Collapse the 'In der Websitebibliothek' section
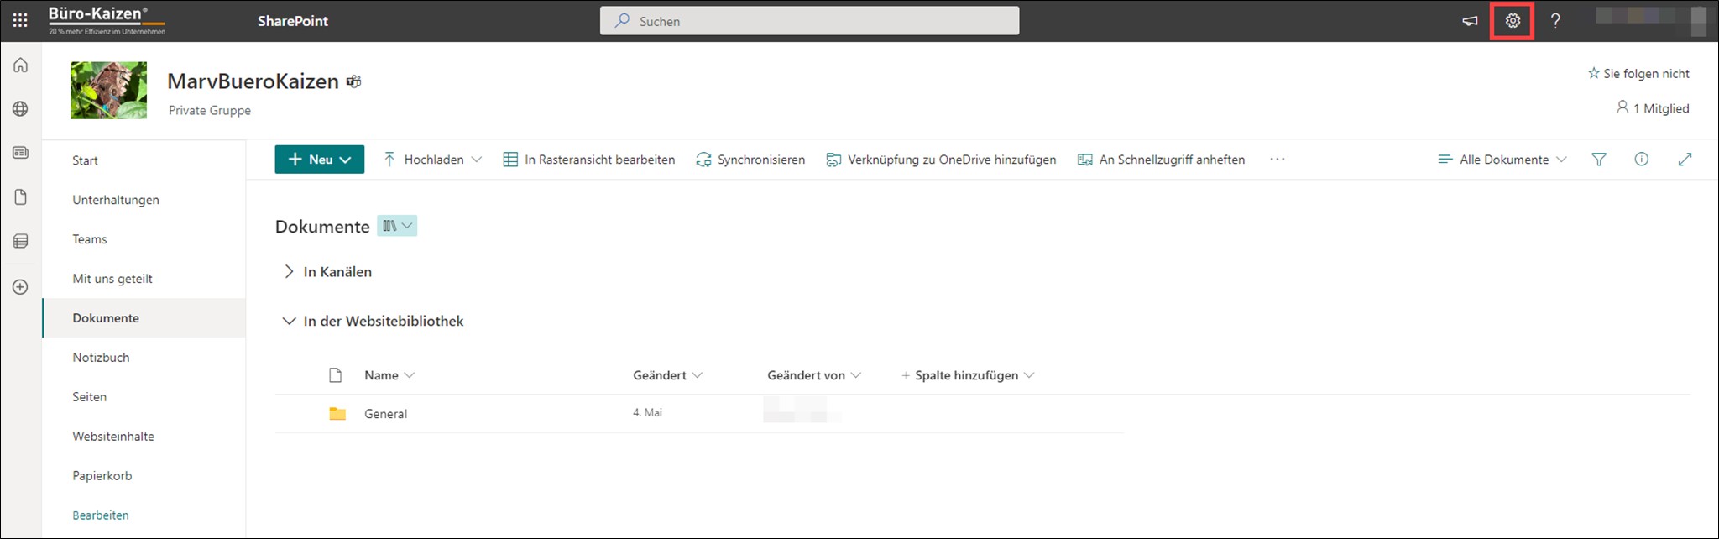The image size is (1719, 539). point(374,321)
